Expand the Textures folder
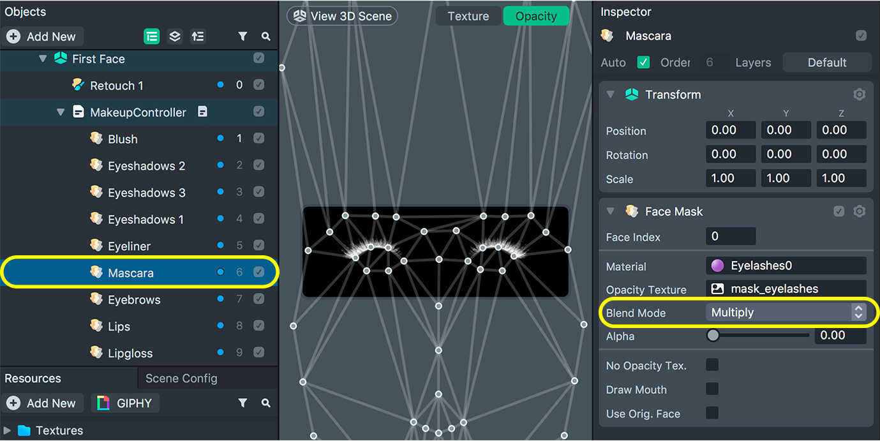 pos(8,430)
